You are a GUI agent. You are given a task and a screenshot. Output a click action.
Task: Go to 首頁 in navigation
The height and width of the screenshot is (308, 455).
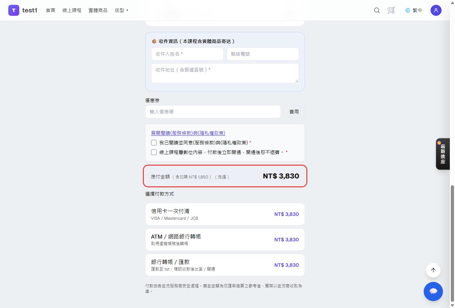point(51,10)
